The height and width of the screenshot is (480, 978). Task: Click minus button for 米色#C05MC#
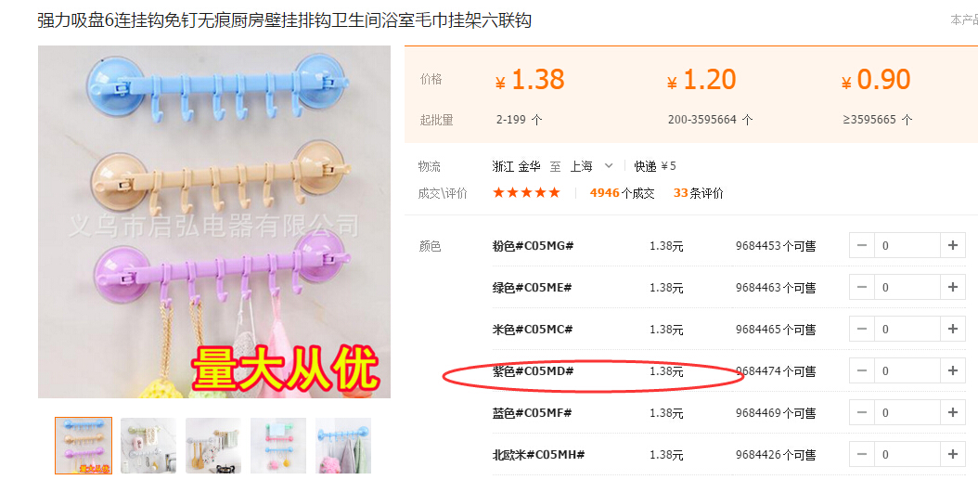click(x=862, y=329)
